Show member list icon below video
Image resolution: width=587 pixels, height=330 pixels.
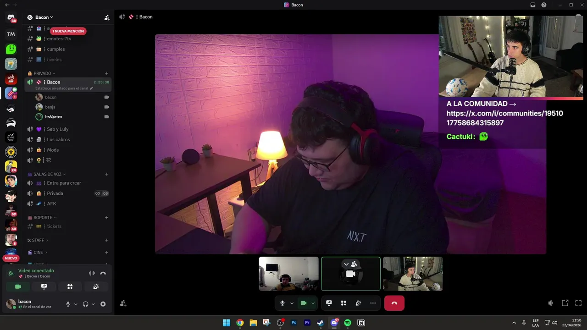coord(123,303)
